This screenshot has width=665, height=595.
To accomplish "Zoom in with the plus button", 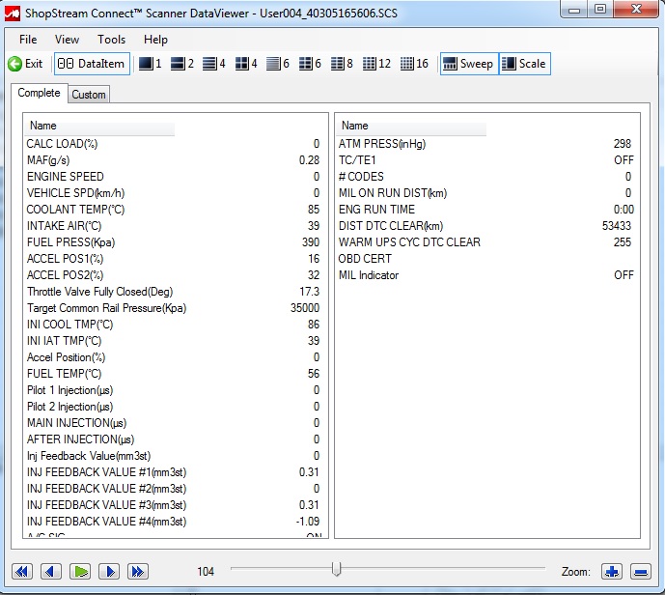I will [612, 571].
